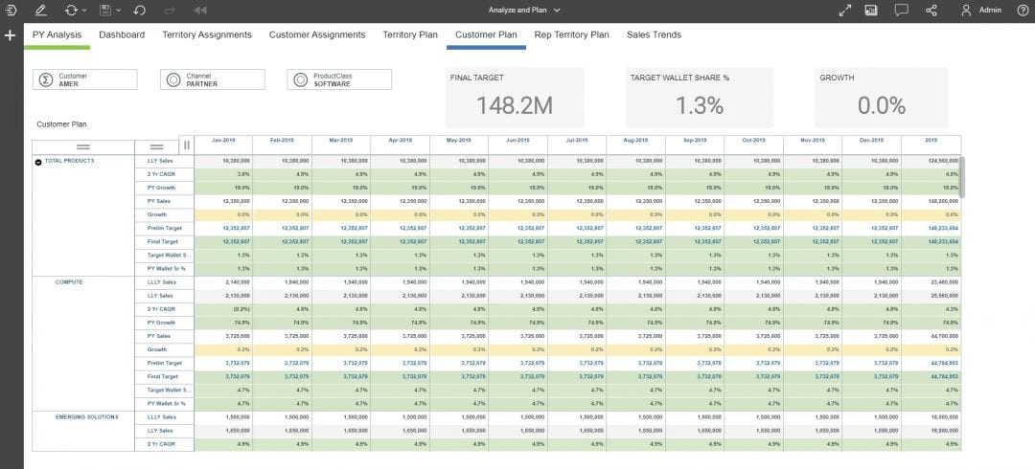Click the circle icon in Channel selector
The width and height of the screenshot is (1035, 469).
click(x=172, y=79)
